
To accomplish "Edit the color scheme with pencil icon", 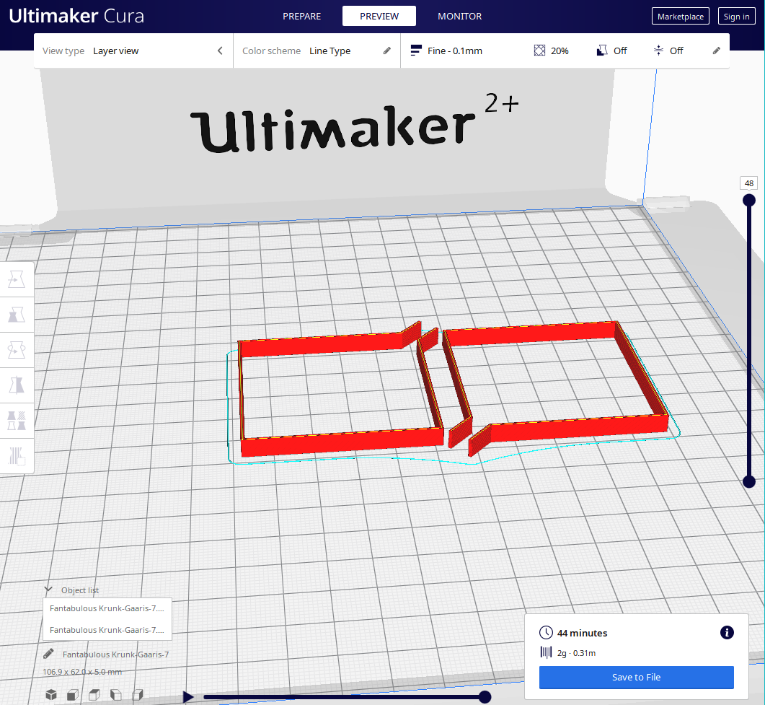I will (387, 51).
